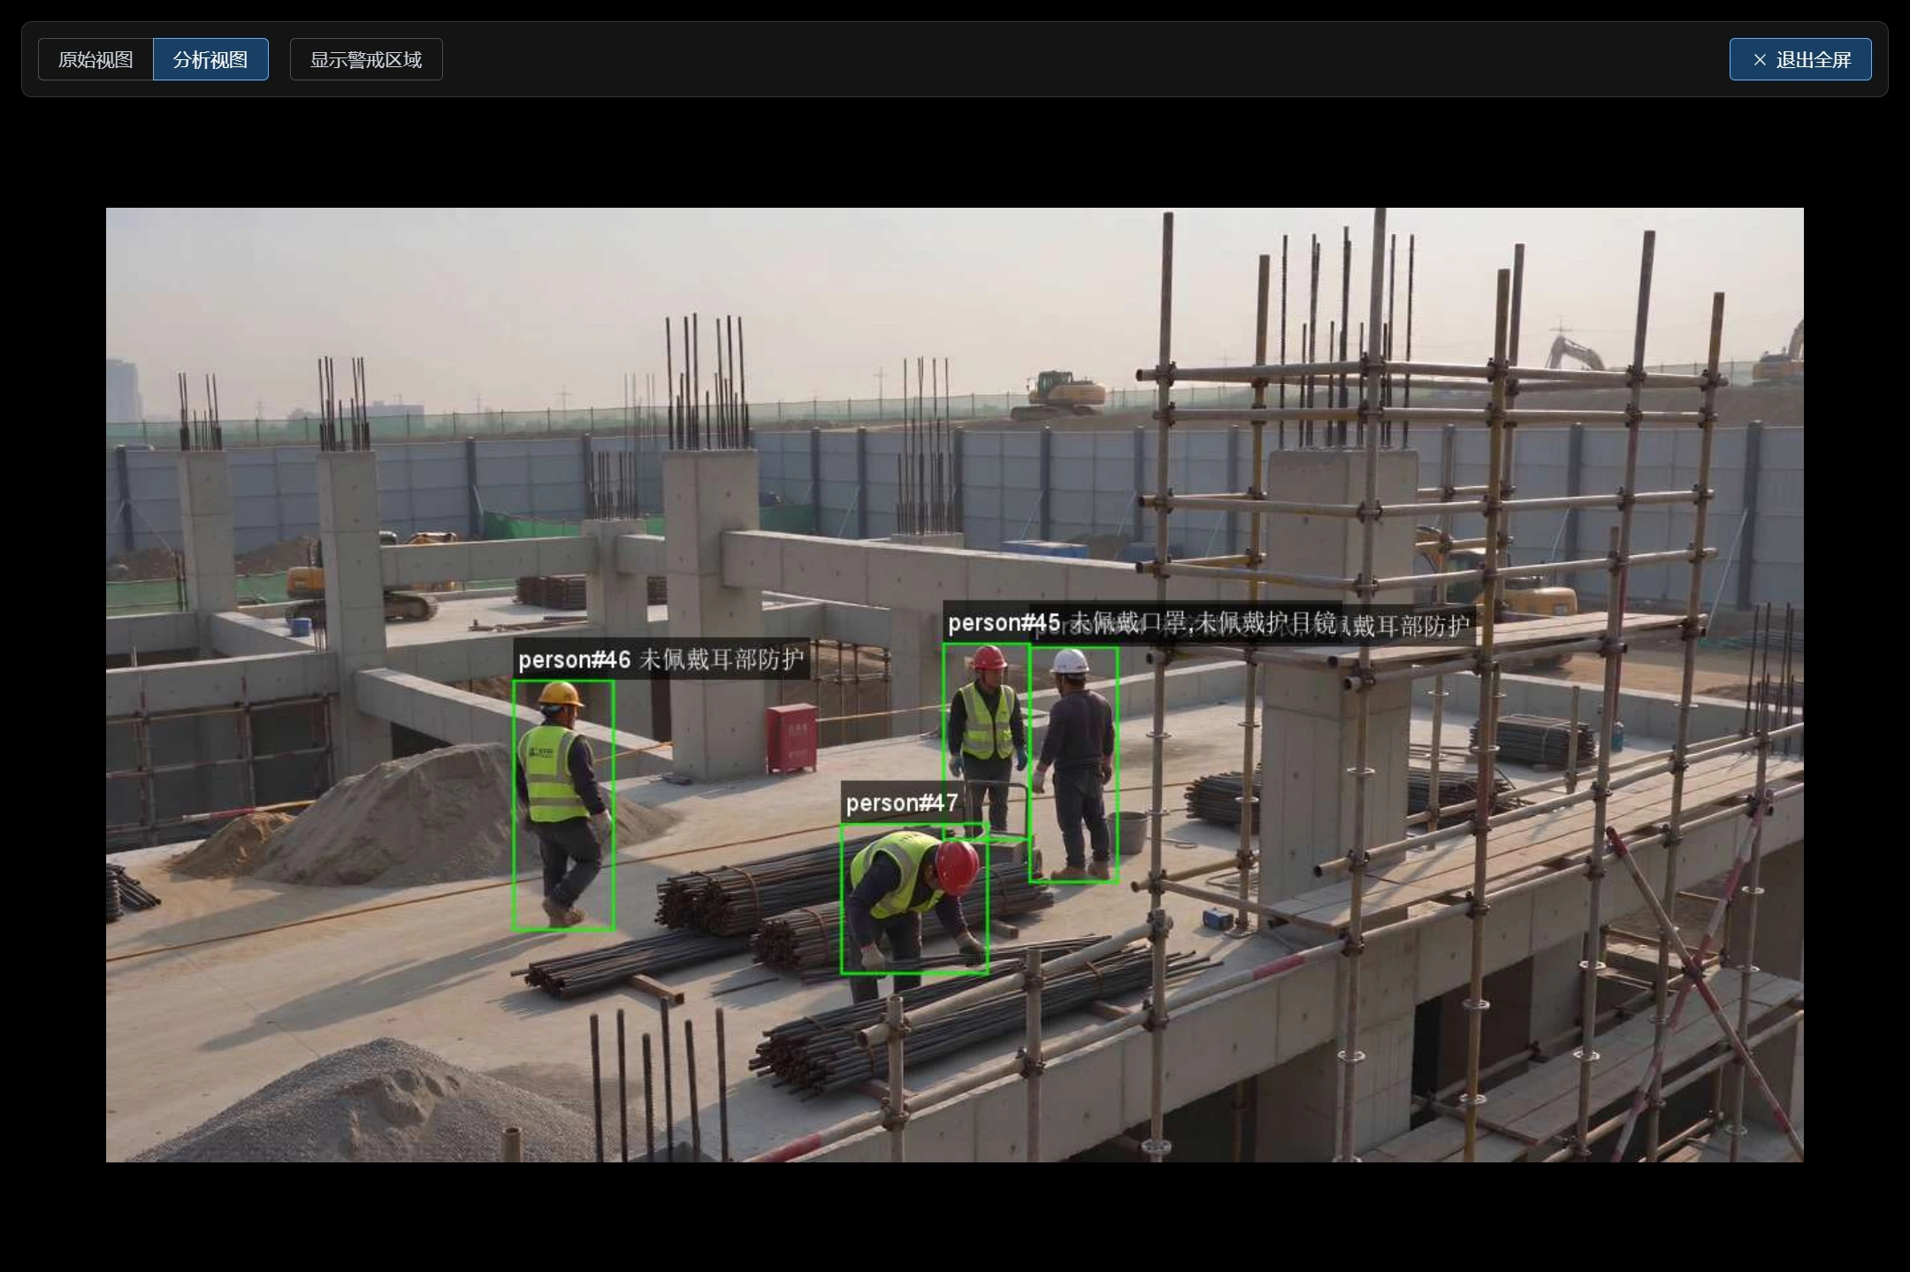Select the person#45 label tag
The height and width of the screenshot is (1272, 1910).
tap(1004, 622)
